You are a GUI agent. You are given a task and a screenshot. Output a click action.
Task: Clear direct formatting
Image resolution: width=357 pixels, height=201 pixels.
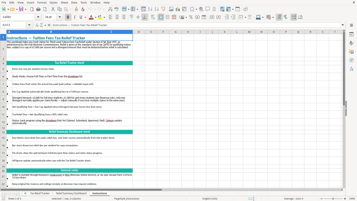point(83,9)
